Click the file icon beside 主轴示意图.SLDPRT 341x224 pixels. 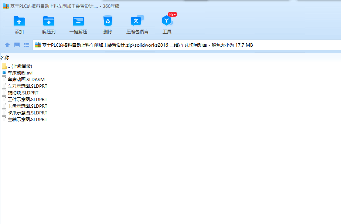[4, 119]
